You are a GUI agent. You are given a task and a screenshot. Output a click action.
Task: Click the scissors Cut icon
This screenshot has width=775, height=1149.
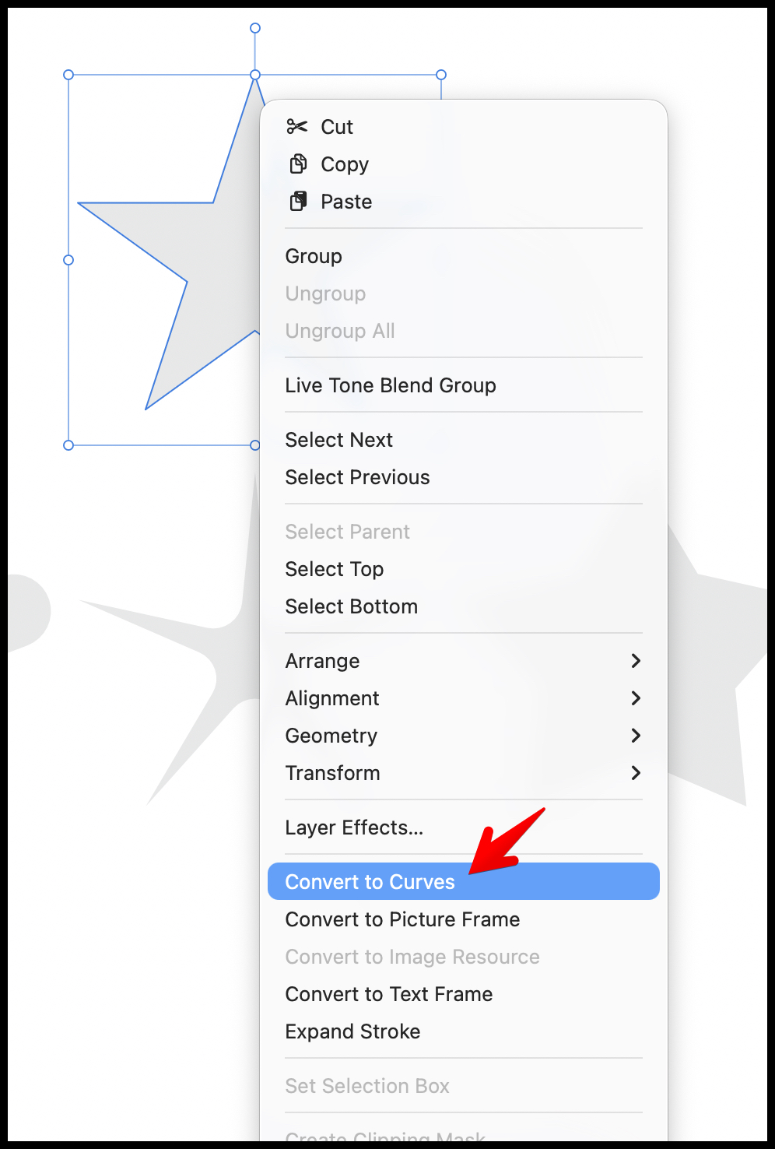(x=296, y=126)
